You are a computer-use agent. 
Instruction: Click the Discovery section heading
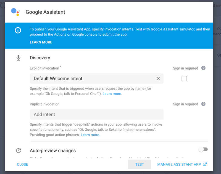pyautogui.click(x=40, y=58)
